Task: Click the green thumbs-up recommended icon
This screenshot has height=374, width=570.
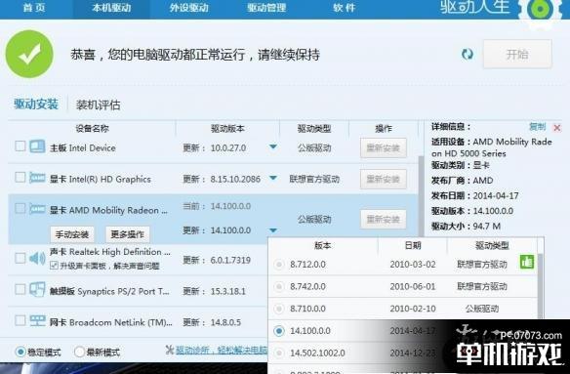Action: (527, 263)
